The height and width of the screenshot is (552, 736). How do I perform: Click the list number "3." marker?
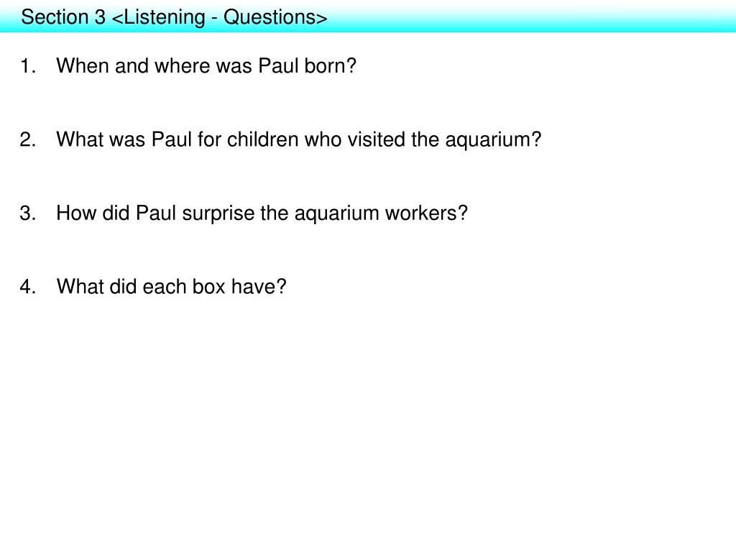click(28, 213)
